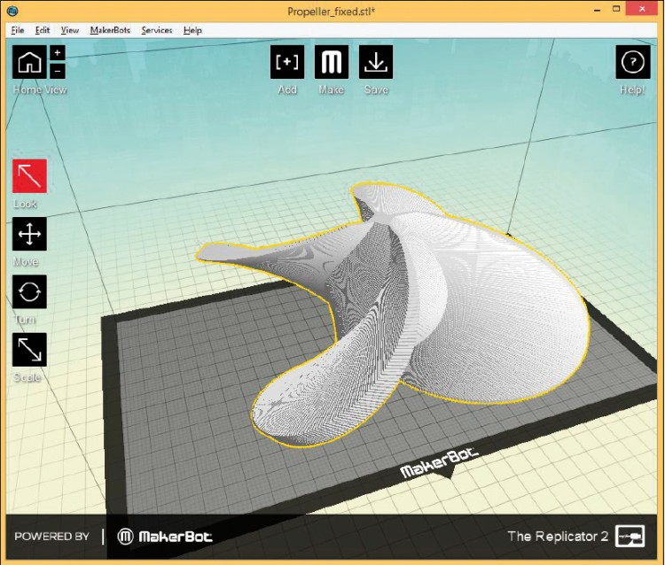Open the Help menu in menu bar
Screen dimensions: 665x565
(192, 30)
